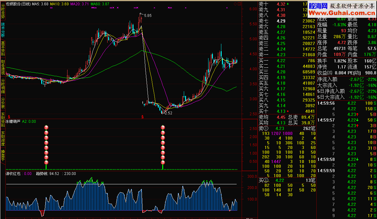Click the 涨幅 -1.63% field

coord(332,25)
